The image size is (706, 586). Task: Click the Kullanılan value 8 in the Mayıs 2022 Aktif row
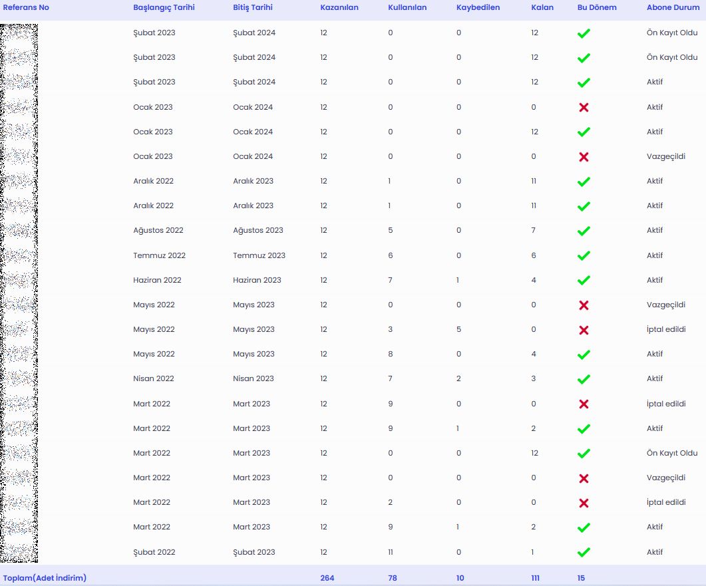click(390, 354)
